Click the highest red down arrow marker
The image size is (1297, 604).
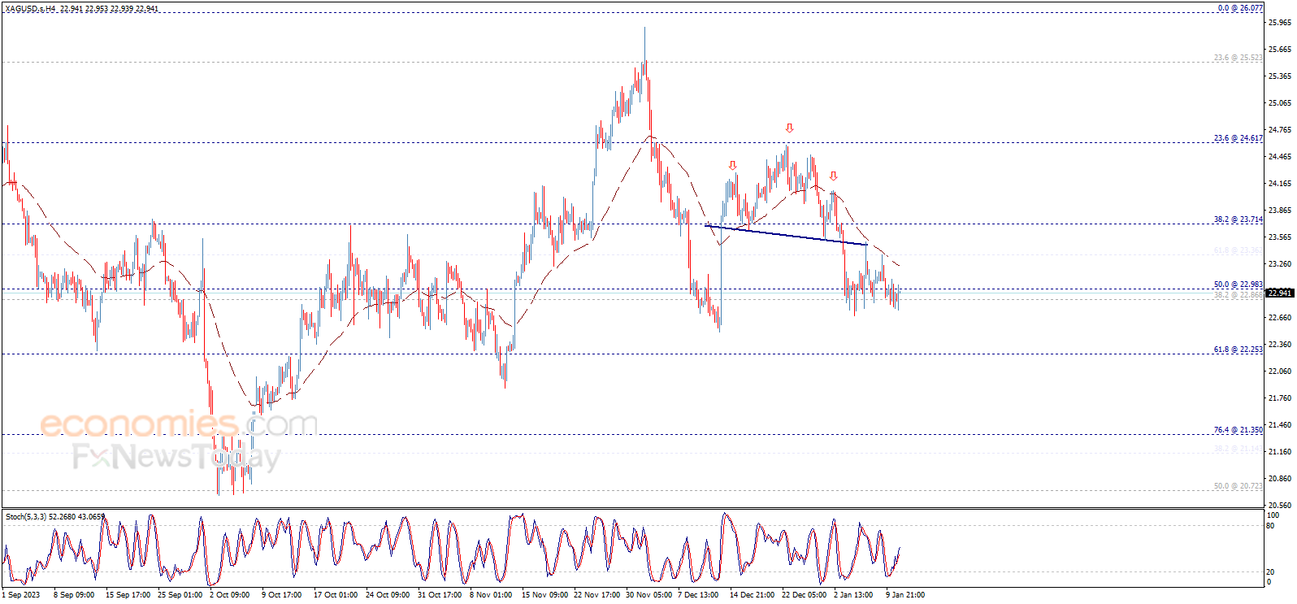tap(789, 128)
